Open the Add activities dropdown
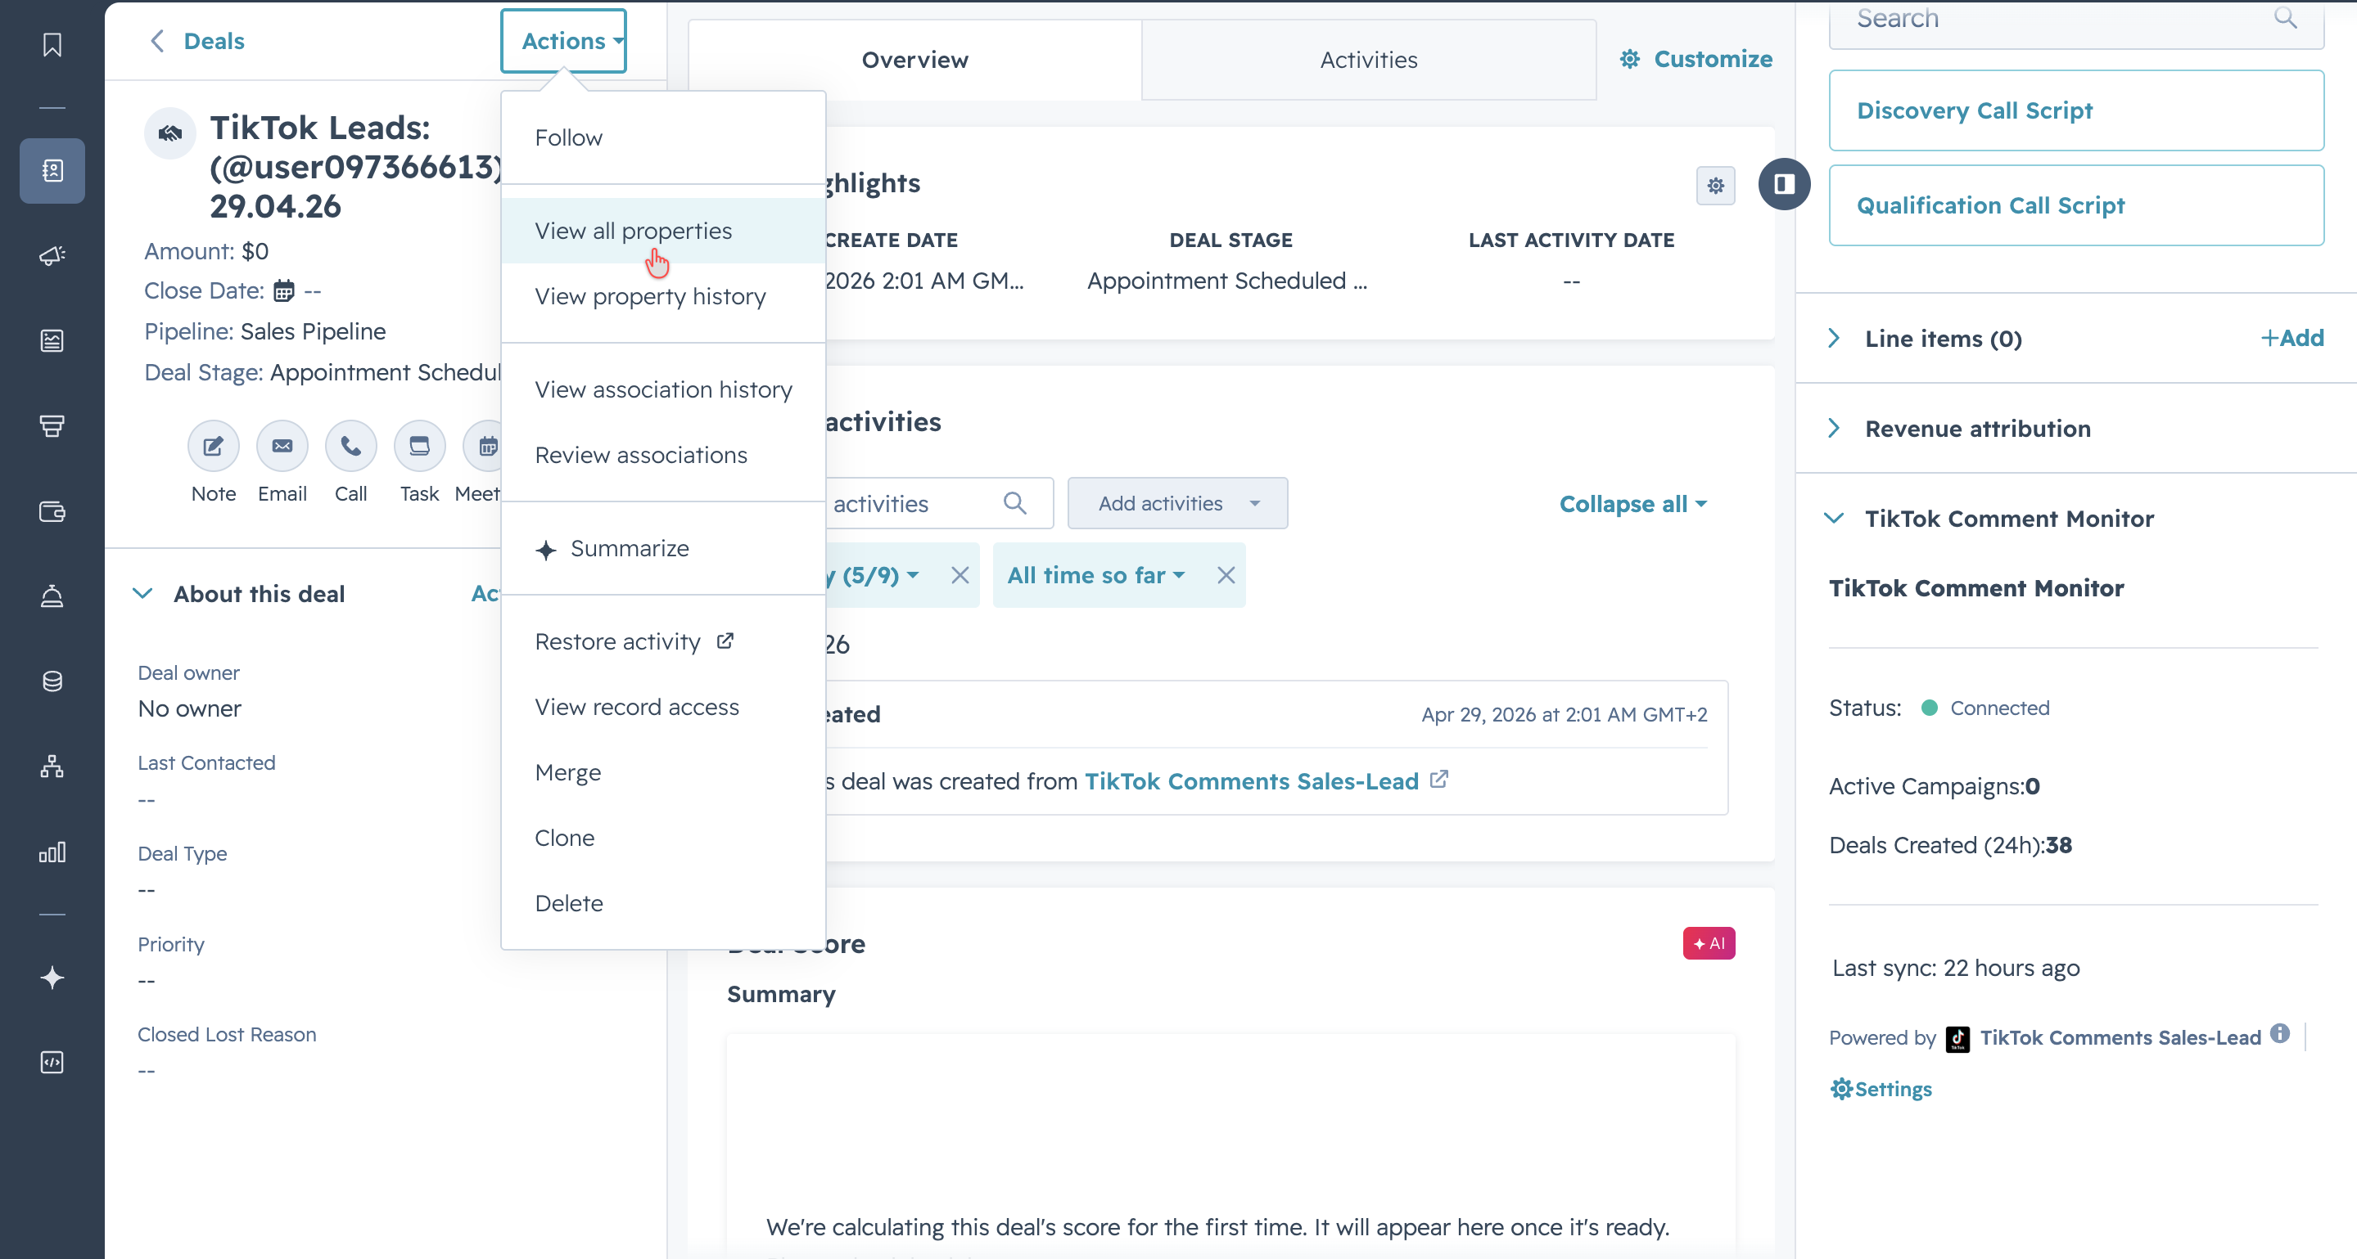 click(x=1177, y=503)
